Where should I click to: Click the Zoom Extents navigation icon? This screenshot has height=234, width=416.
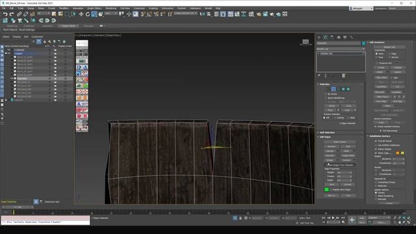click(x=404, y=218)
